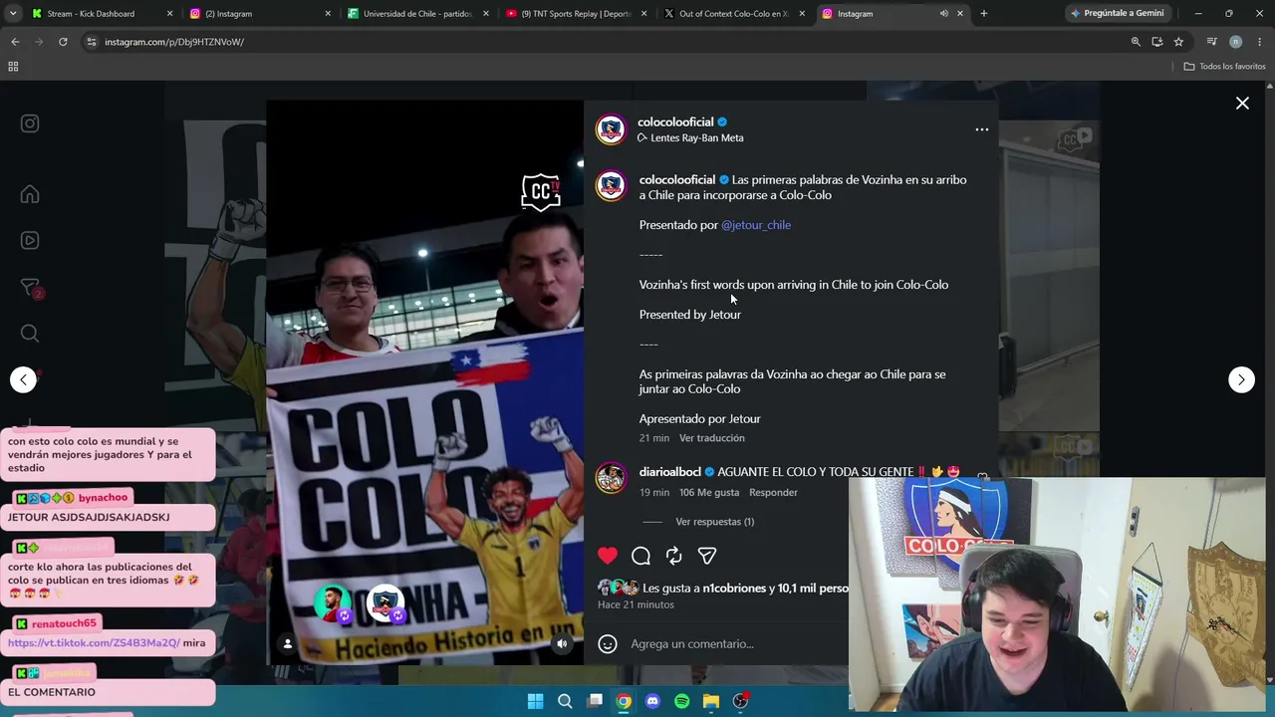Close the Instagram post overlay
The width and height of the screenshot is (1275, 717).
(1242, 104)
